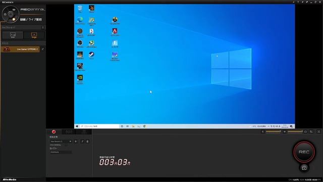The image size is (323, 182).
Task: Toggle headphone monitoring icon
Action: coord(305,131)
